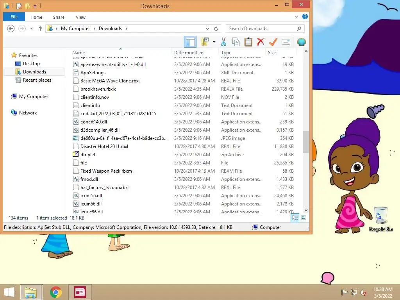Open Desktop in navigation pane
Image resolution: width=400 pixels, height=300 pixels.
tap(31, 64)
